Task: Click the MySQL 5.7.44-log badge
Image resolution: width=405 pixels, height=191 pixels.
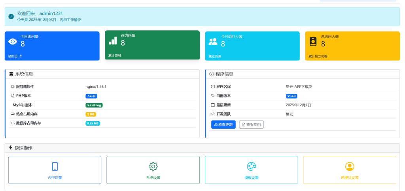Action: pyautogui.click(x=94, y=105)
